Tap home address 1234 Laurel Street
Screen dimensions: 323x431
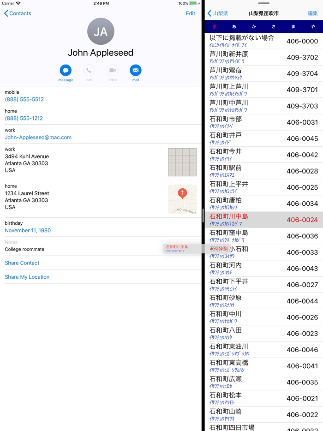(27, 200)
